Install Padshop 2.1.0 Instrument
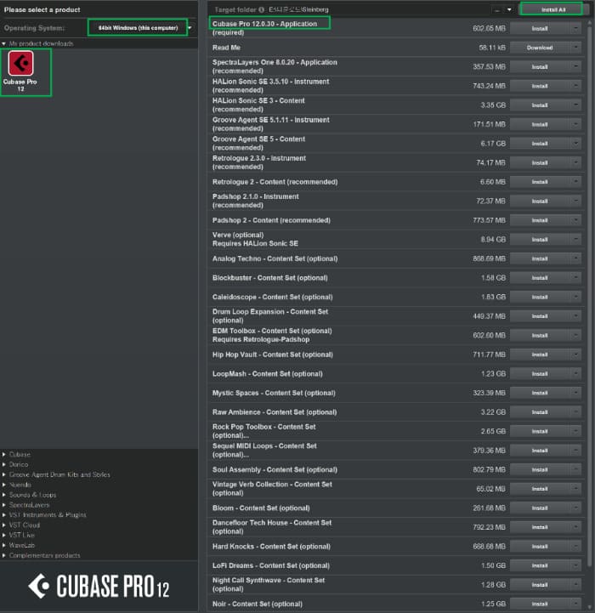The height and width of the screenshot is (613, 595). (540, 201)
